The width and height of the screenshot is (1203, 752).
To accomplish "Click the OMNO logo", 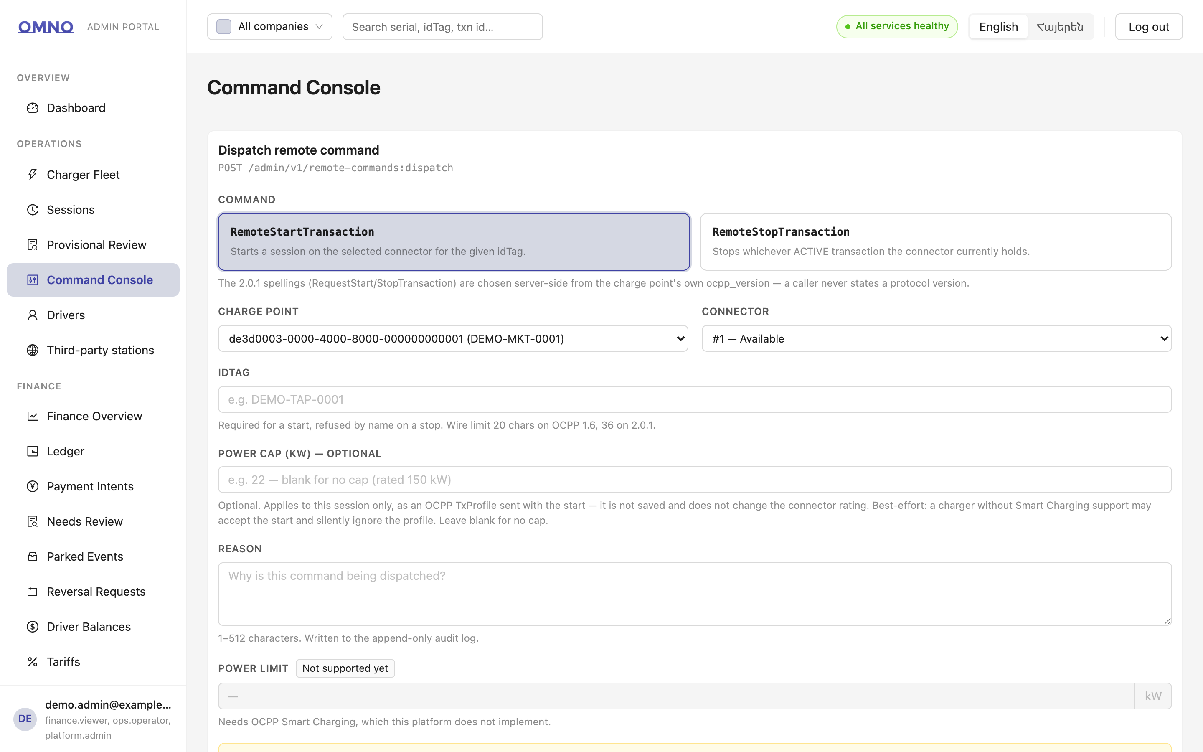I will coord(46,27).
